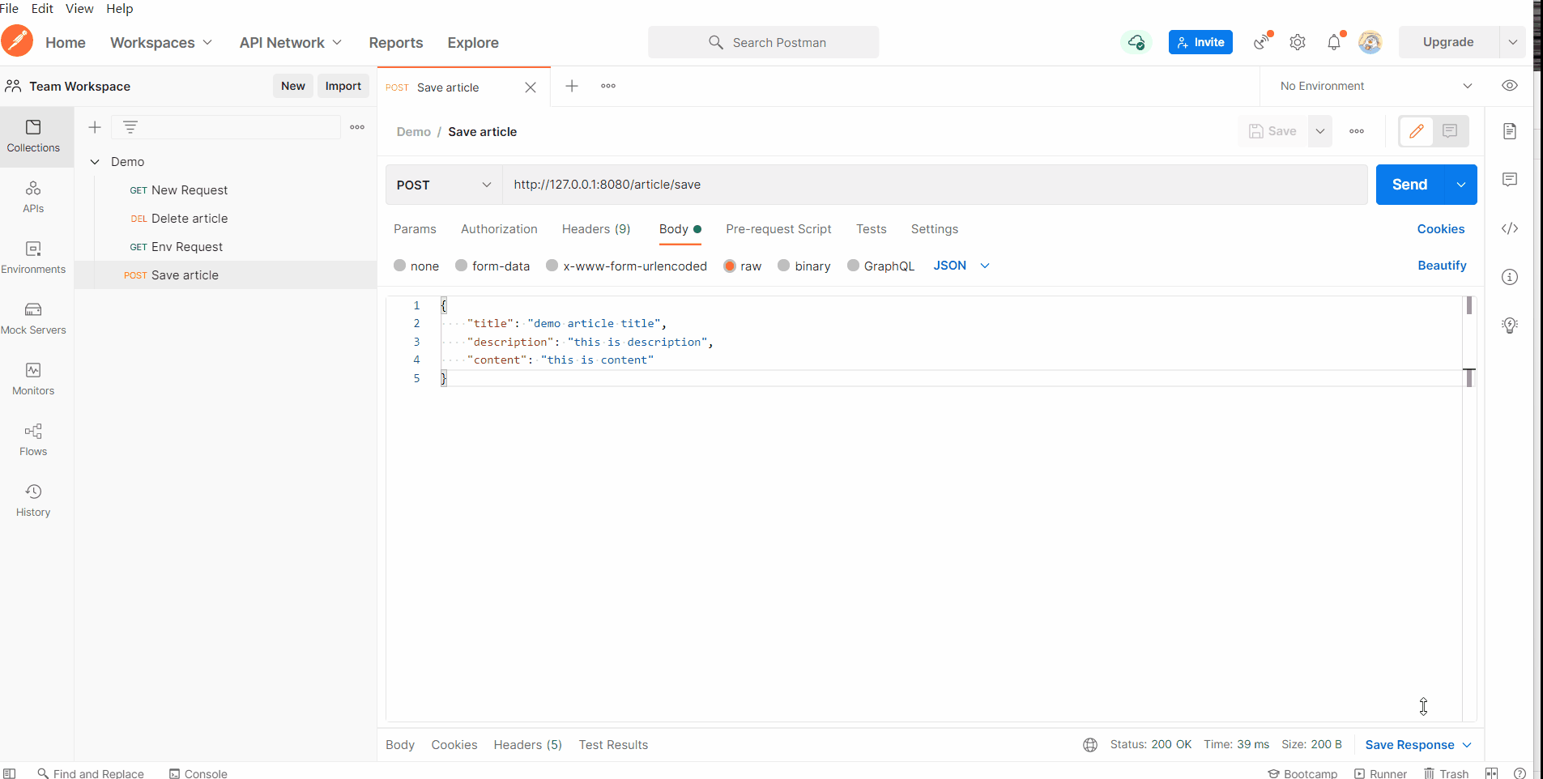1543x779 pixels.
Task: Beautify the JSON request body
Action: coord(1442,266)
